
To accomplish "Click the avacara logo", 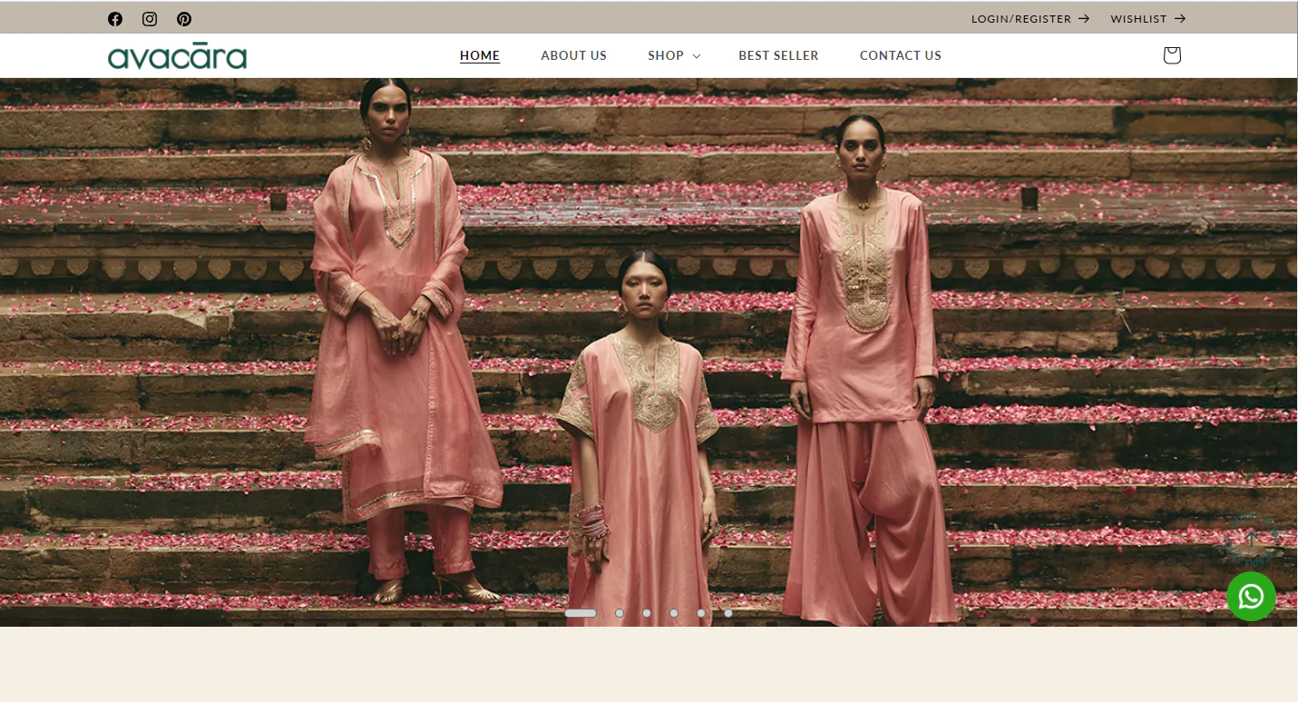I will [177, 56].
